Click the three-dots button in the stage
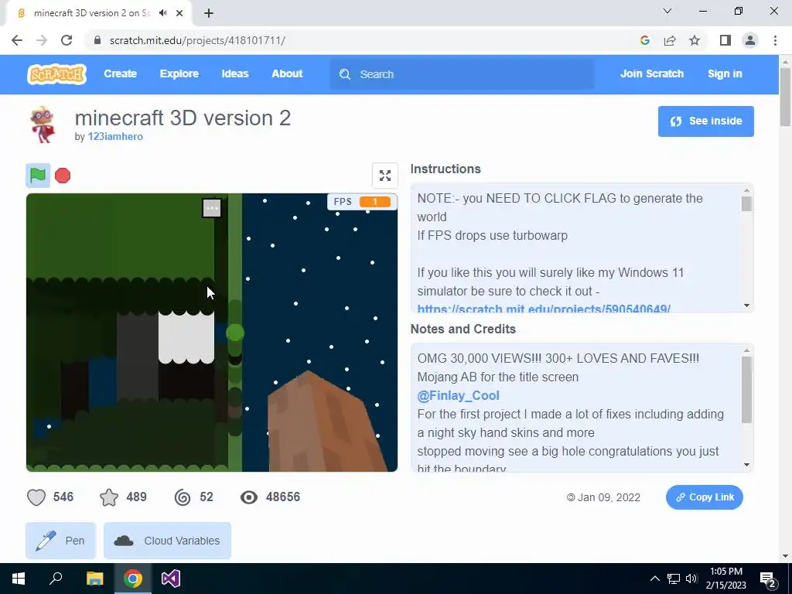This screenshot has width=792, height=594. coord(212,207)
